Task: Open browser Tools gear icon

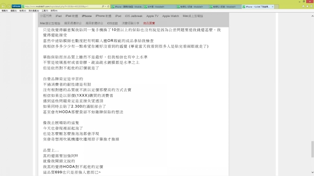Action: [311, 6]
